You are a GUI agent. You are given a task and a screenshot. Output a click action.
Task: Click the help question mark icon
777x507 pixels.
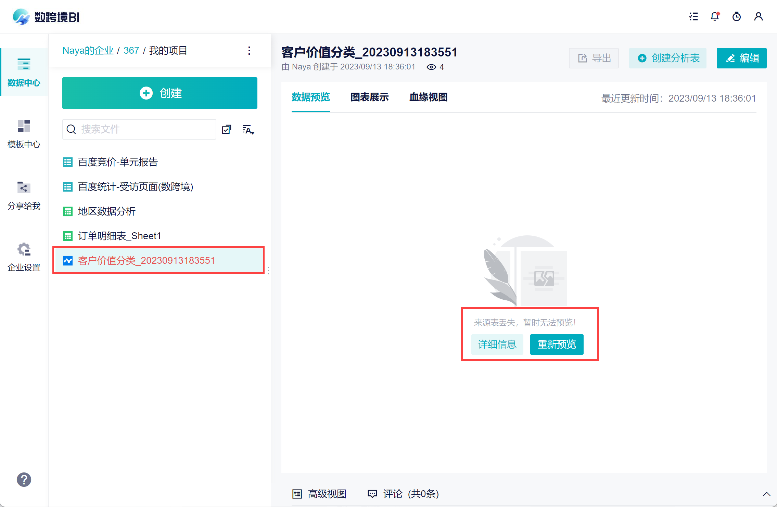pyautogui.click(x=24, y=479)
